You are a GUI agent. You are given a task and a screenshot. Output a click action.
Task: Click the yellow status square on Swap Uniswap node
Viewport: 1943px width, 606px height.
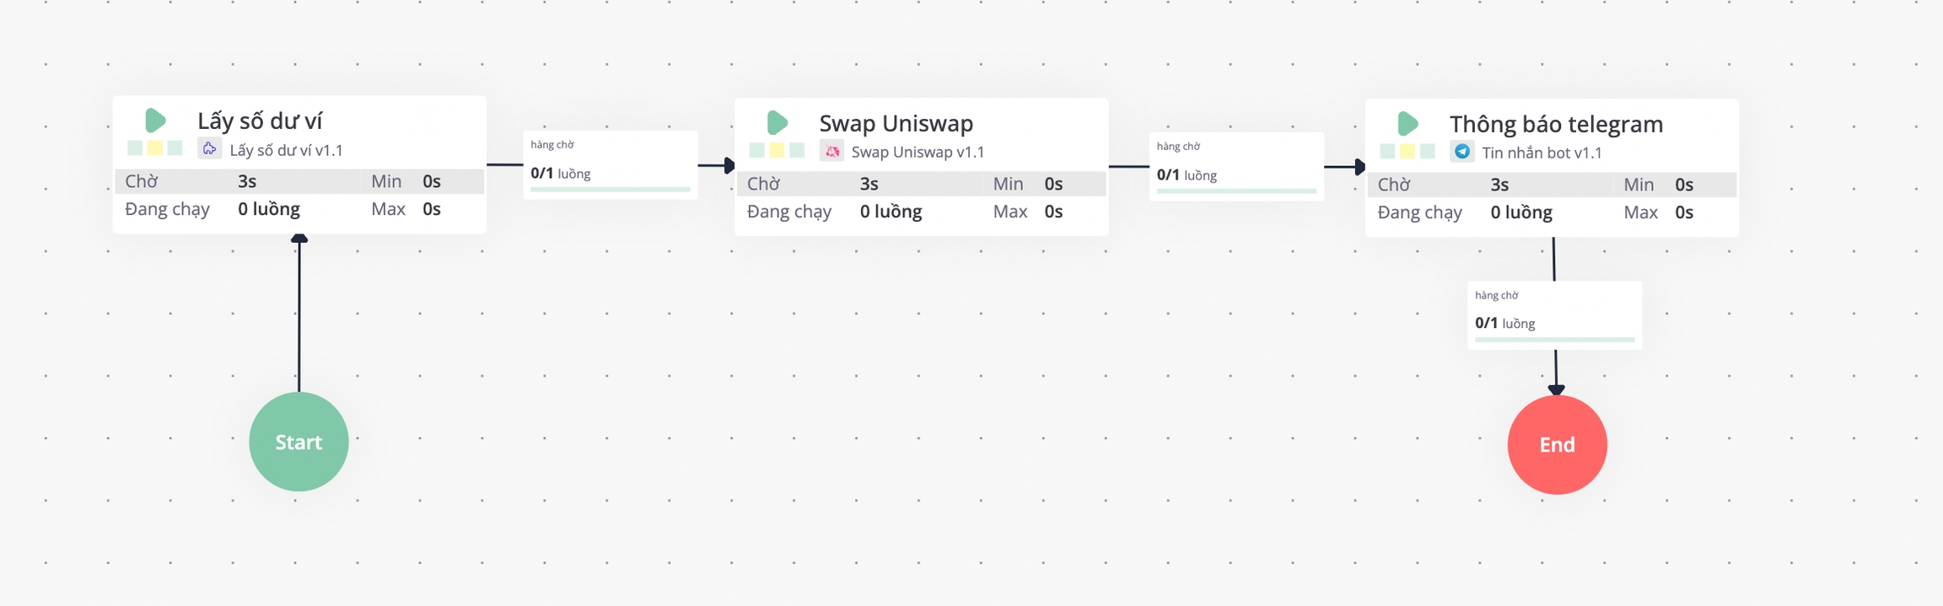click(x=777, y=150)
